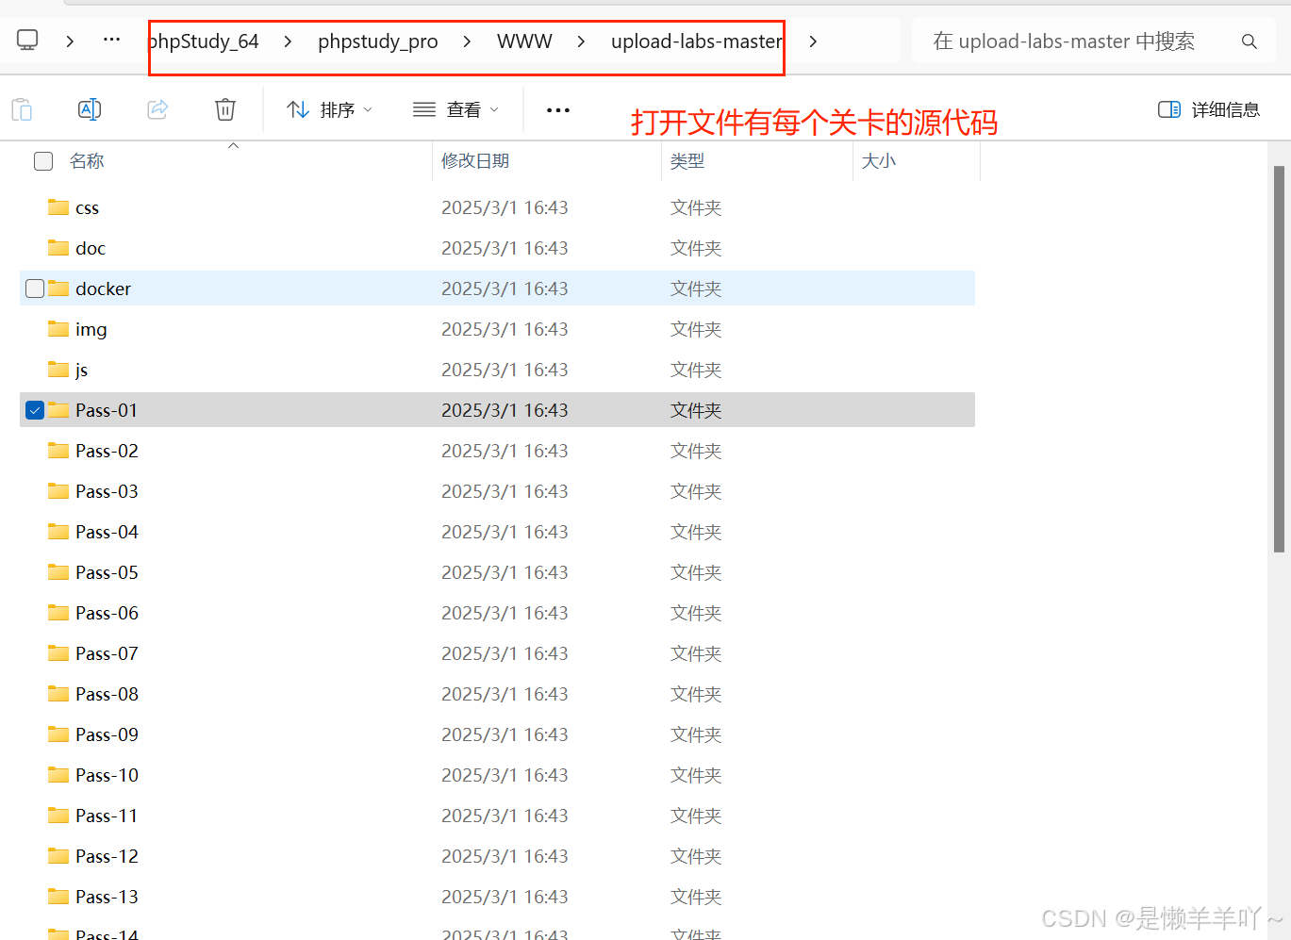The height and width of the screenshot is (940, 1291).
Task: Select phpstudy_pro in the breadcrumb path
Action: pos(377,41)
